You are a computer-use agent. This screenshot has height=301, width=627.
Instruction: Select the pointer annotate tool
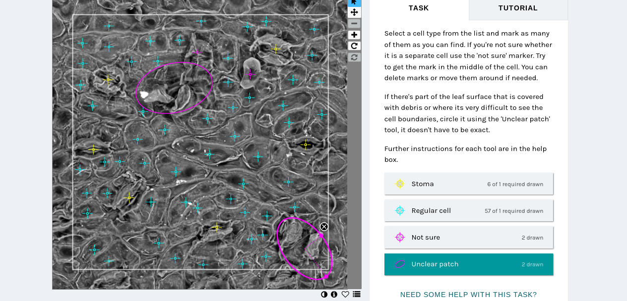354,2
